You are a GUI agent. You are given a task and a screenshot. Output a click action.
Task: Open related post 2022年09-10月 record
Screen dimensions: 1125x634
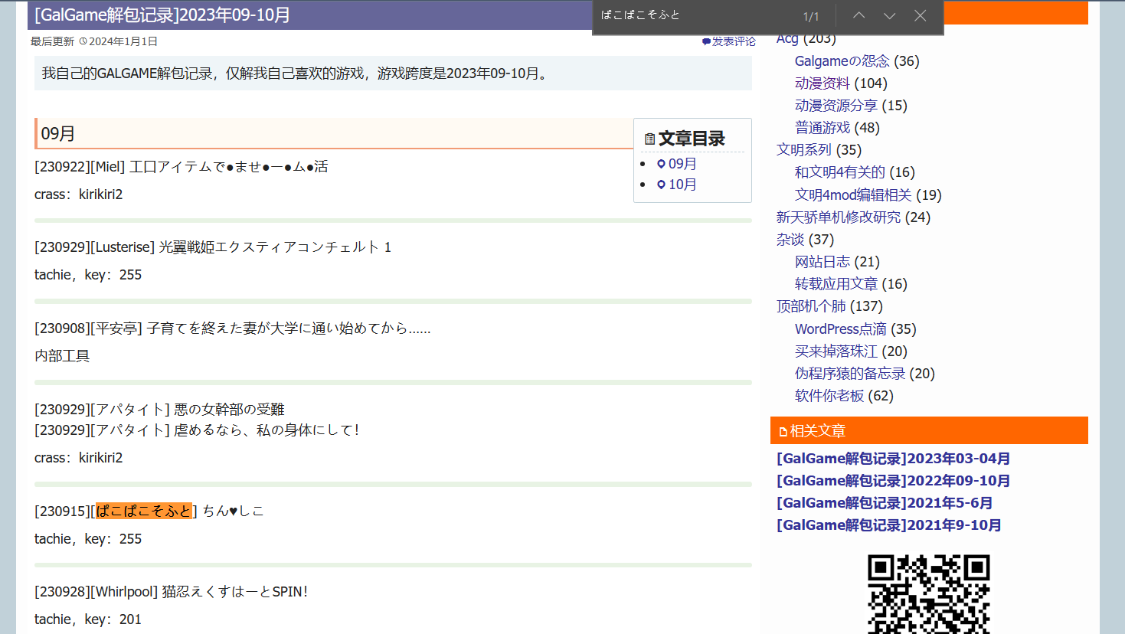pyautogui.click(x=893, y=481)
